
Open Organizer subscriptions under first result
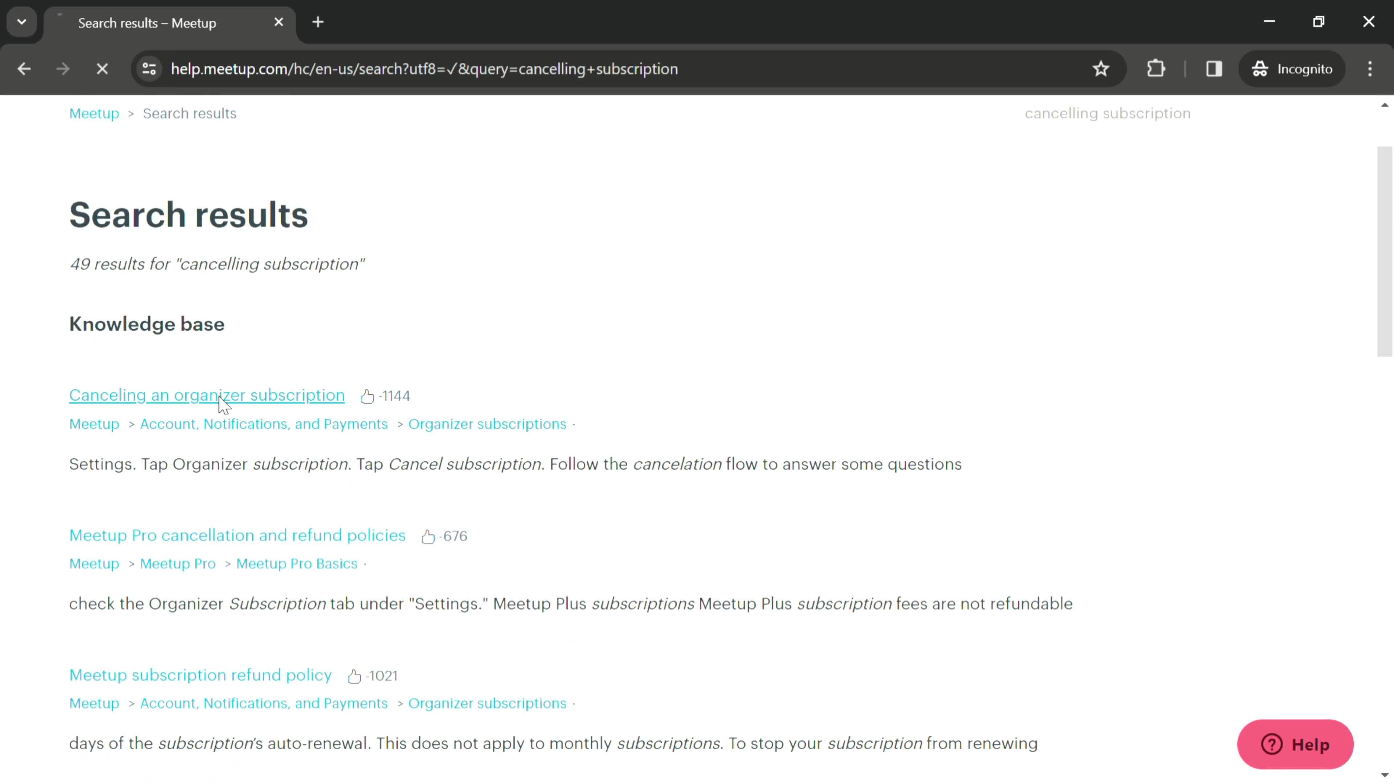[487, 424]
